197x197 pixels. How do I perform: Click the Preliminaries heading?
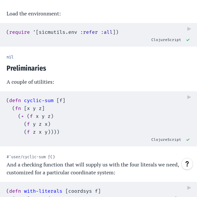tap(26, 68)
